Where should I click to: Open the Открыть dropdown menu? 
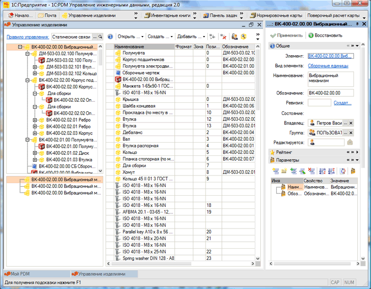tap(130, 37)
